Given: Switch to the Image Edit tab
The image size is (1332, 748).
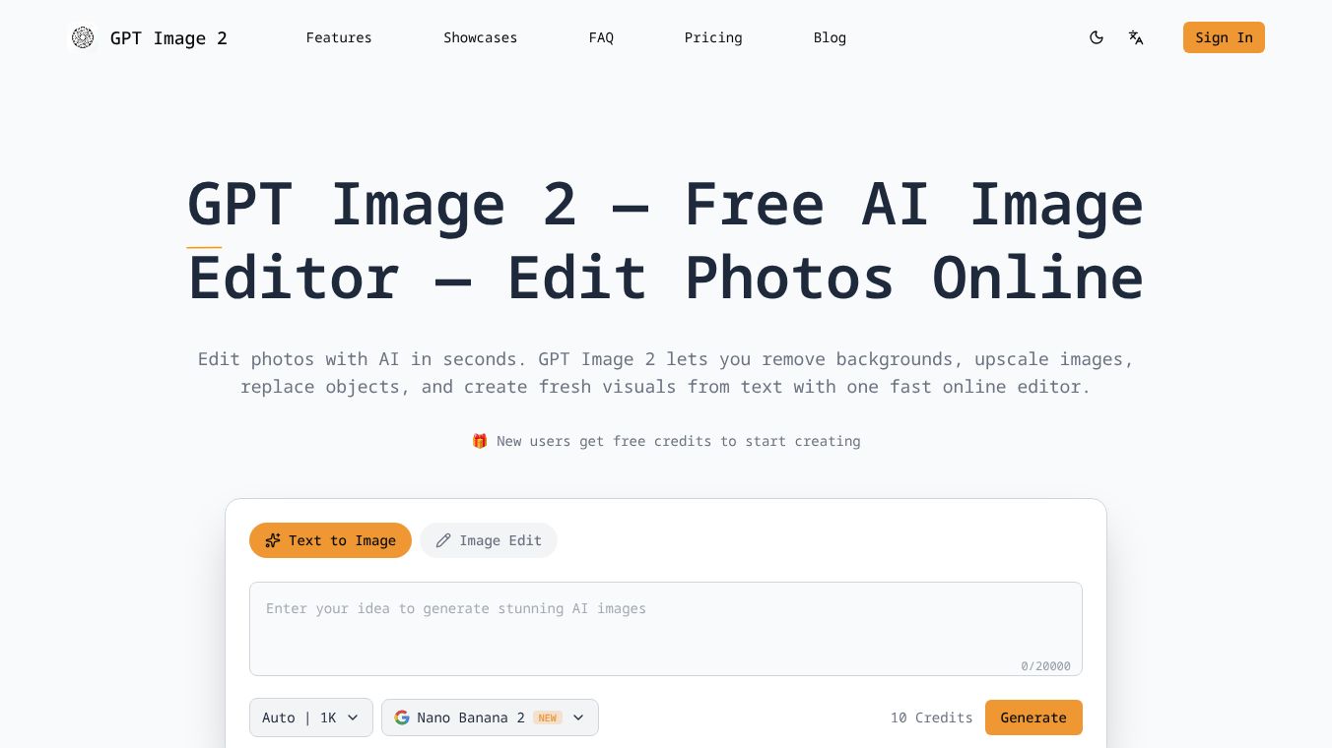Looking at the screenshot, I should [489, 540].
